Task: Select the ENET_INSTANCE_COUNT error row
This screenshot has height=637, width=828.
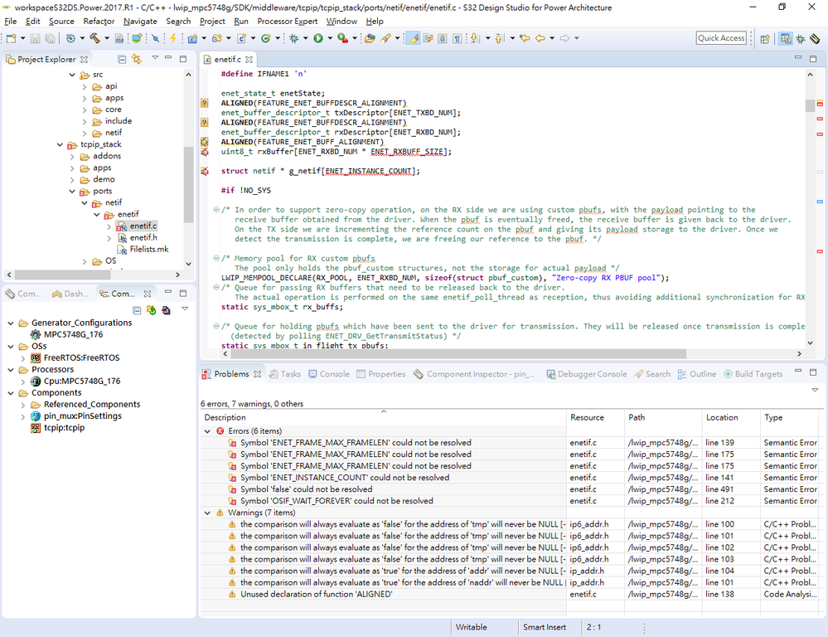Action: click(x=345, y=478)
